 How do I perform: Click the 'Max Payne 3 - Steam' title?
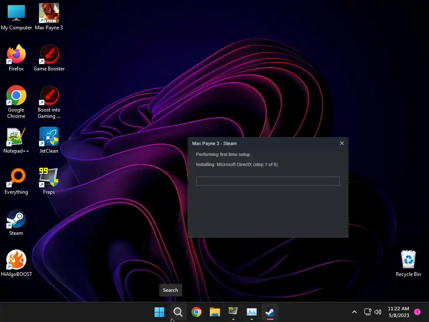[x=214, y=143]
